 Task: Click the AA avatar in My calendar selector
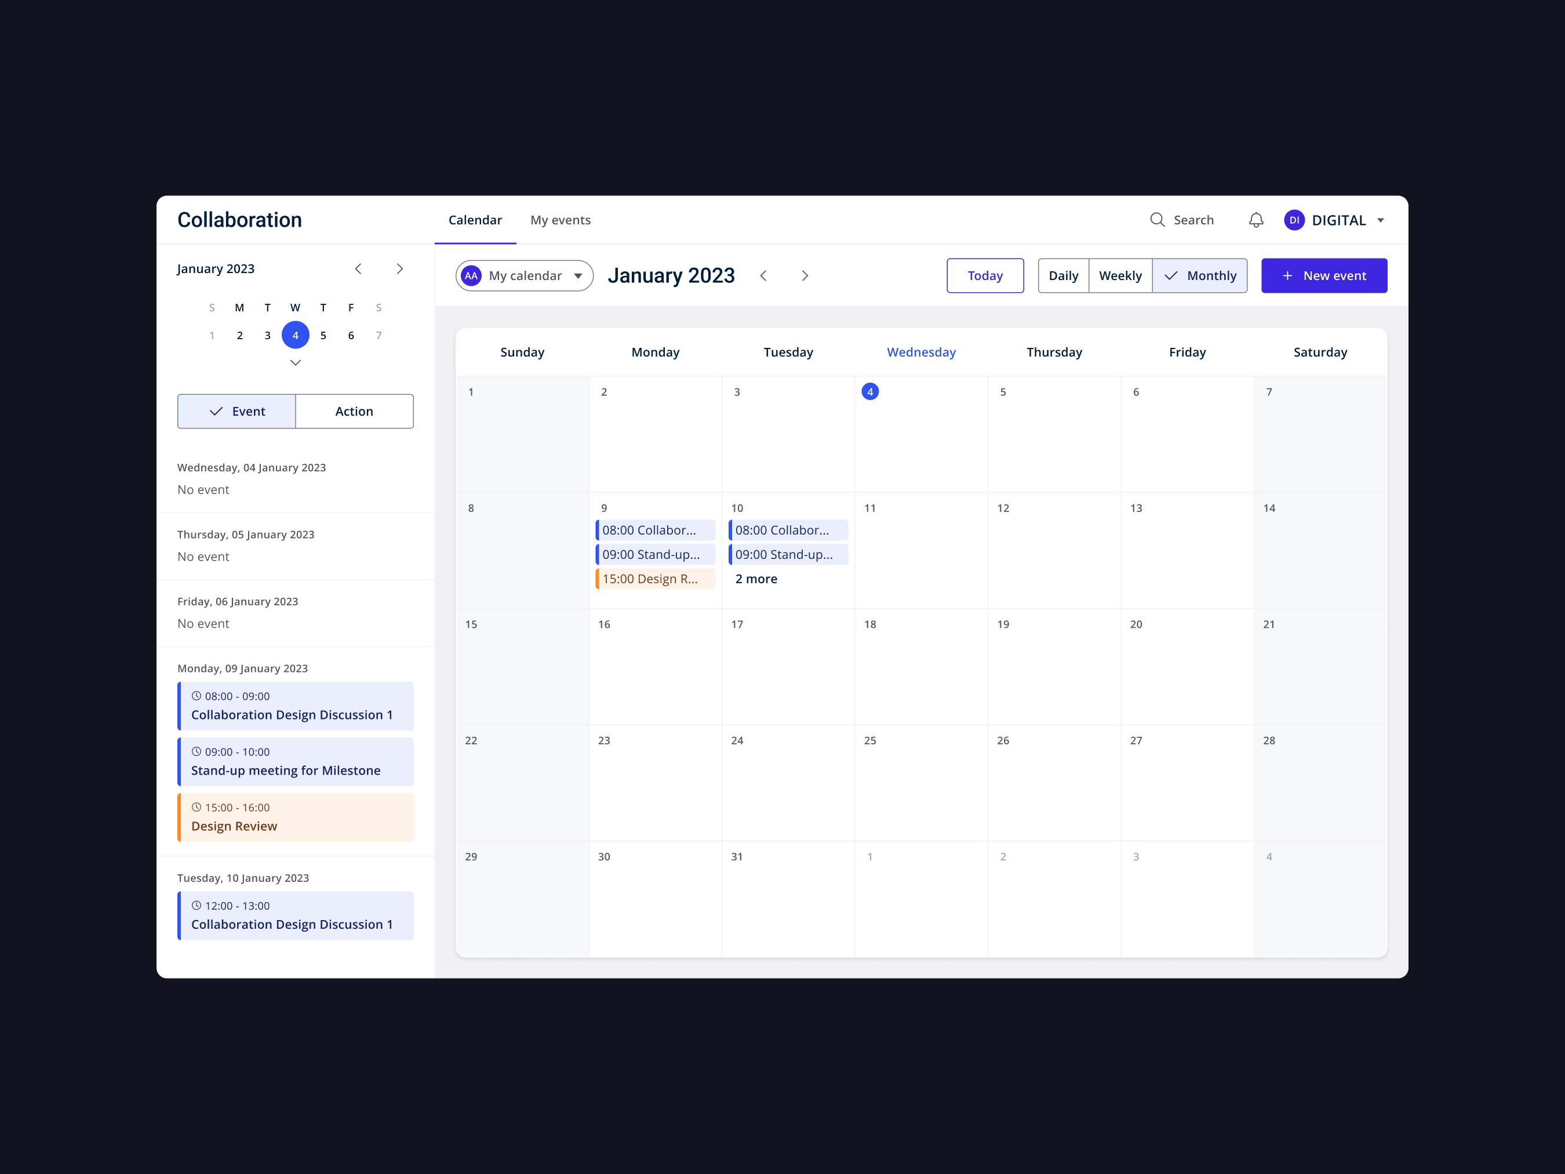tap(471, 276)
